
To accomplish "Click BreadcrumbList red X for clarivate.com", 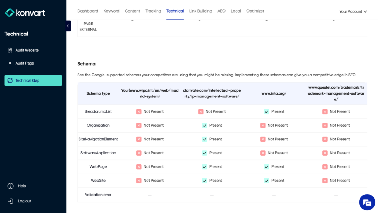I will click(x=201, y=111).
